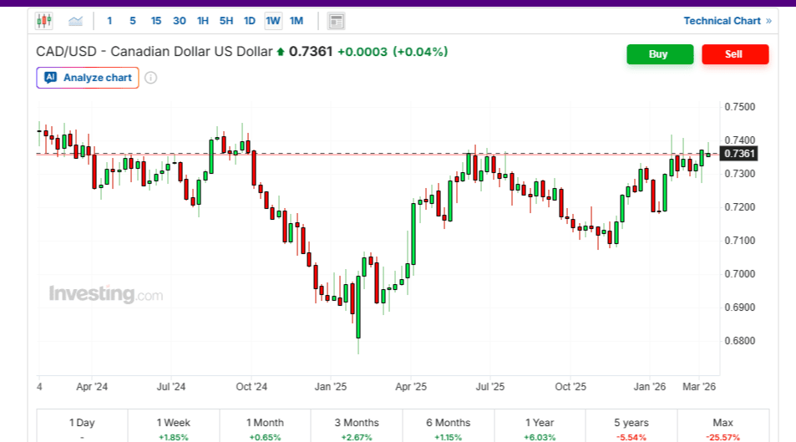Select the 5 minute interval
Viewport: 796px width, 442px height.
tap(133, 21)
